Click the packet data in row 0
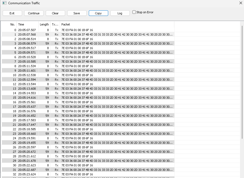Viewport: 244px width, 178px height. tap(77, 30)
